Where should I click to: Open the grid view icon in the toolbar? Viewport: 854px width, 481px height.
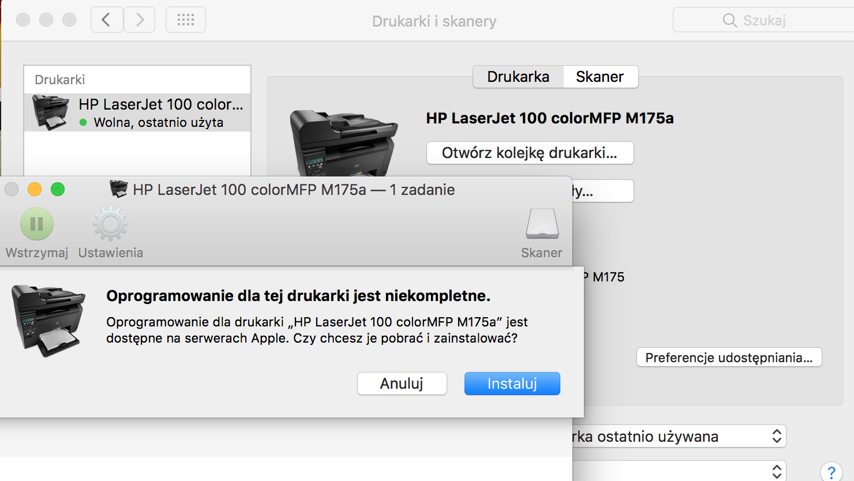click(x=185, y=19)
